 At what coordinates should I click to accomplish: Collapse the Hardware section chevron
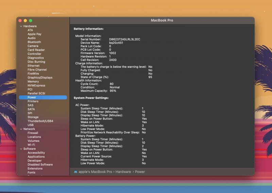21,26
